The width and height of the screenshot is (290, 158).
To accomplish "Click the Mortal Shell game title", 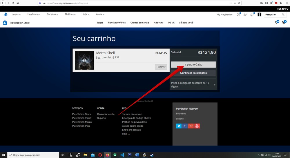I will (x=106, y=53).
